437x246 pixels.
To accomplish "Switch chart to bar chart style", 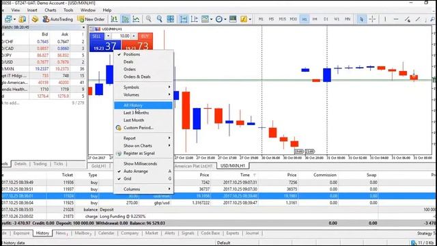I will click(114, 19).
